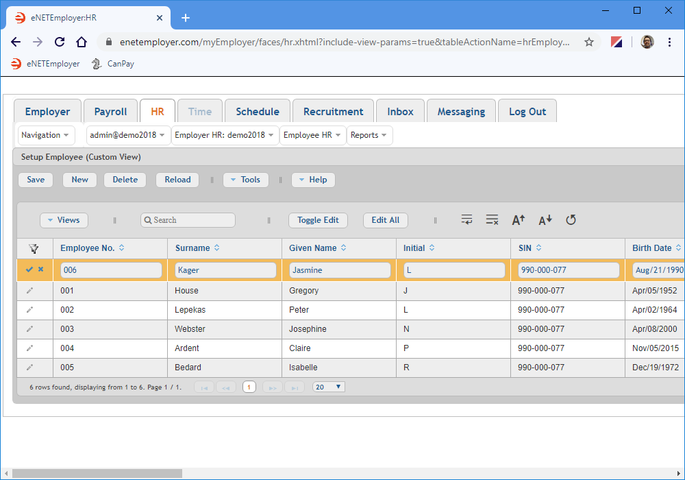This screenshot has height=480, width=685.
Task: Click inside the Search field
Action: click(x=188, y=219)
